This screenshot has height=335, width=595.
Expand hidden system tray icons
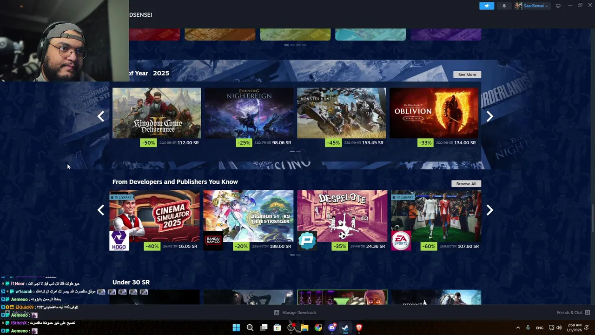pyautogui.click(x=518, y=328)
